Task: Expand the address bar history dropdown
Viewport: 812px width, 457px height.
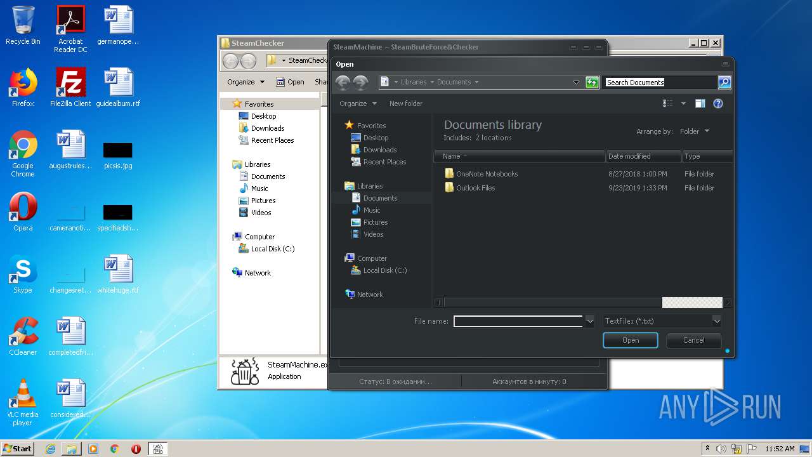Action: point(576,82)
